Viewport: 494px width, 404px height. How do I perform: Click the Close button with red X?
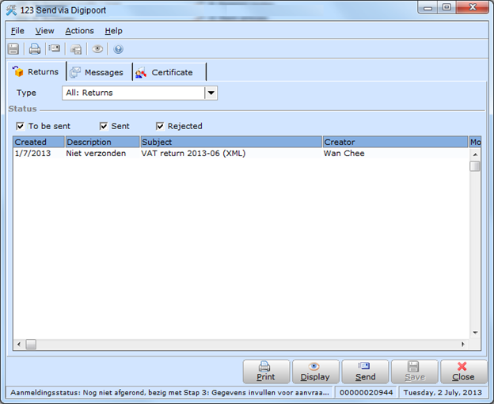click(463, 372)
